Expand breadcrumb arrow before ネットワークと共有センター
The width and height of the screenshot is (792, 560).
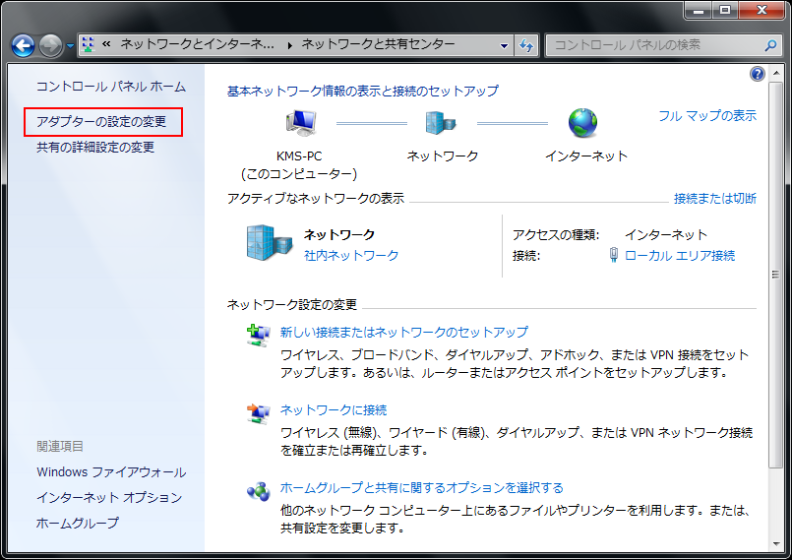click(289, 45)
